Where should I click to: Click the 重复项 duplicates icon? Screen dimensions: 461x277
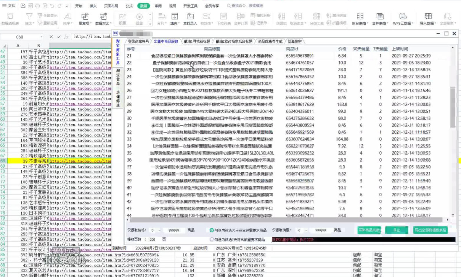pos(85,16)
